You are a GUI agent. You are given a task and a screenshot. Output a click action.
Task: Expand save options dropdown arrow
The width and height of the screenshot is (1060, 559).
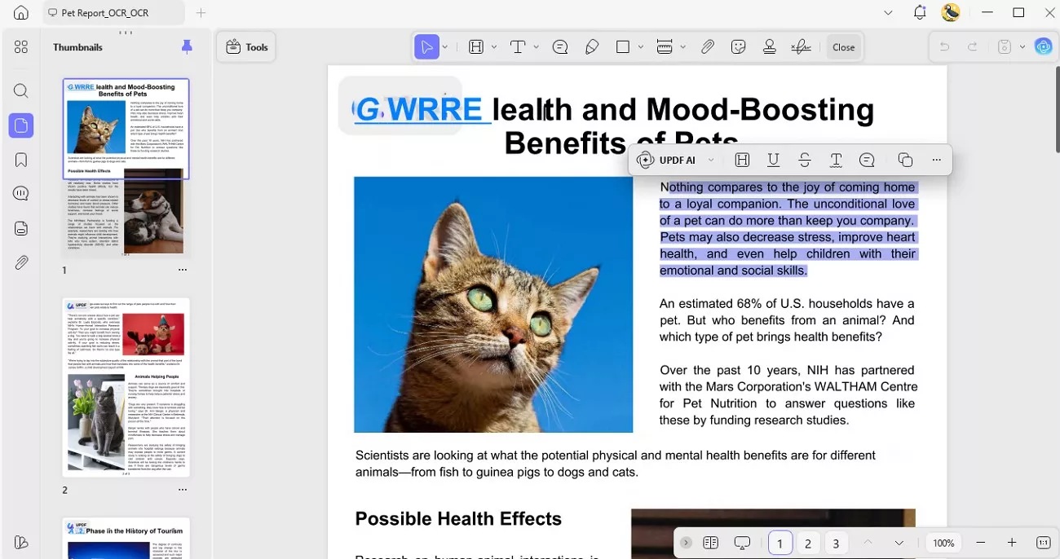tap(1022, 47)
